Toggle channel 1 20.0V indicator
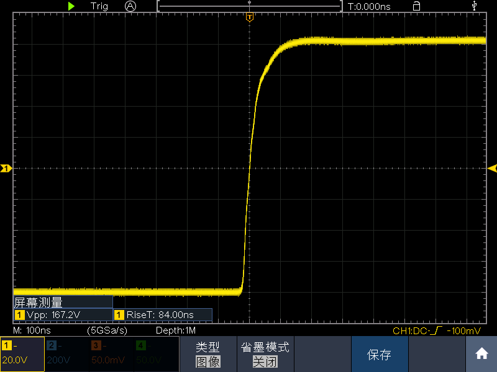The height and width of the screenshot is (372, 497). 22,354
